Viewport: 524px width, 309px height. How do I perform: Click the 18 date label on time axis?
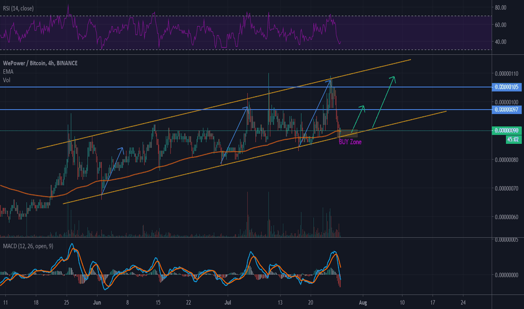tap(36, 303)
